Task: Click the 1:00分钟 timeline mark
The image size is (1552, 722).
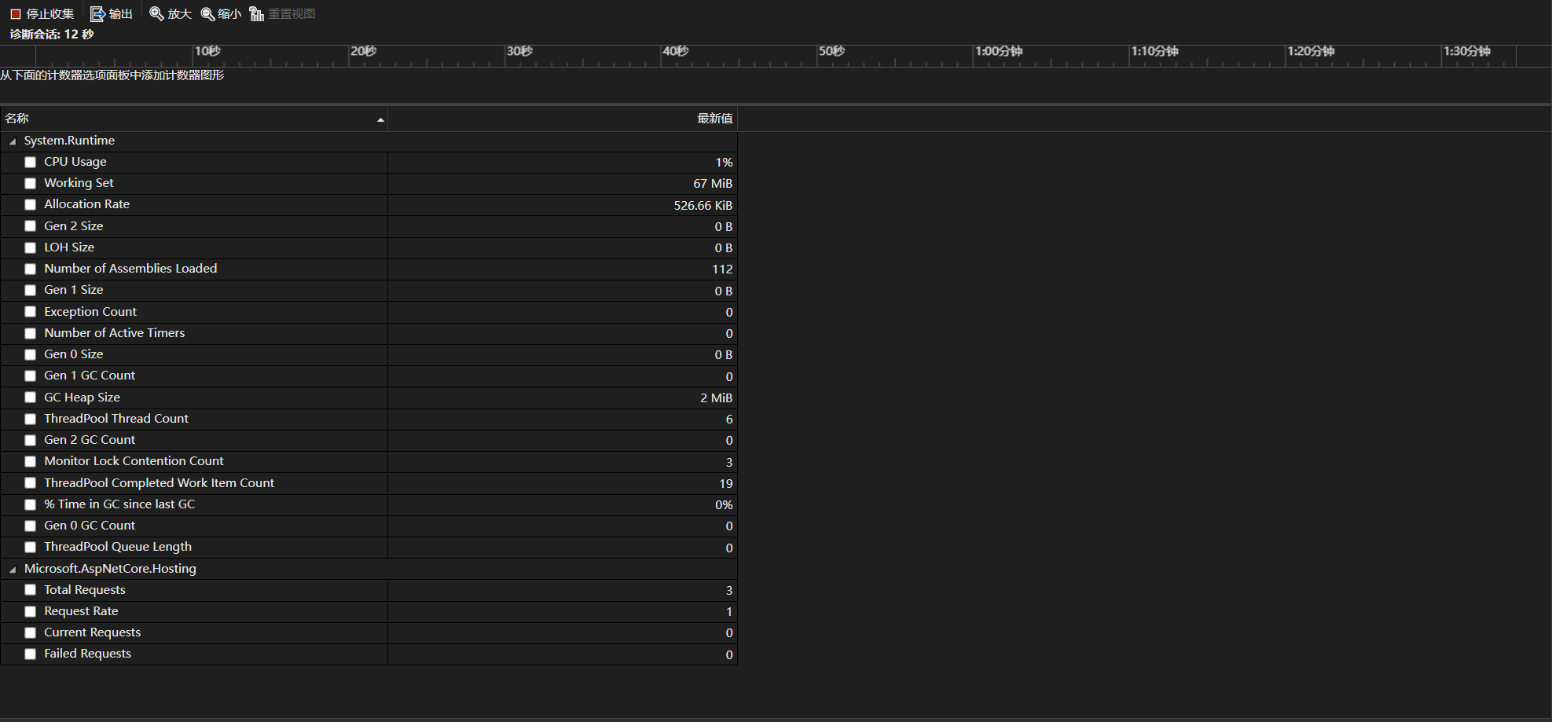Action: 999,51
